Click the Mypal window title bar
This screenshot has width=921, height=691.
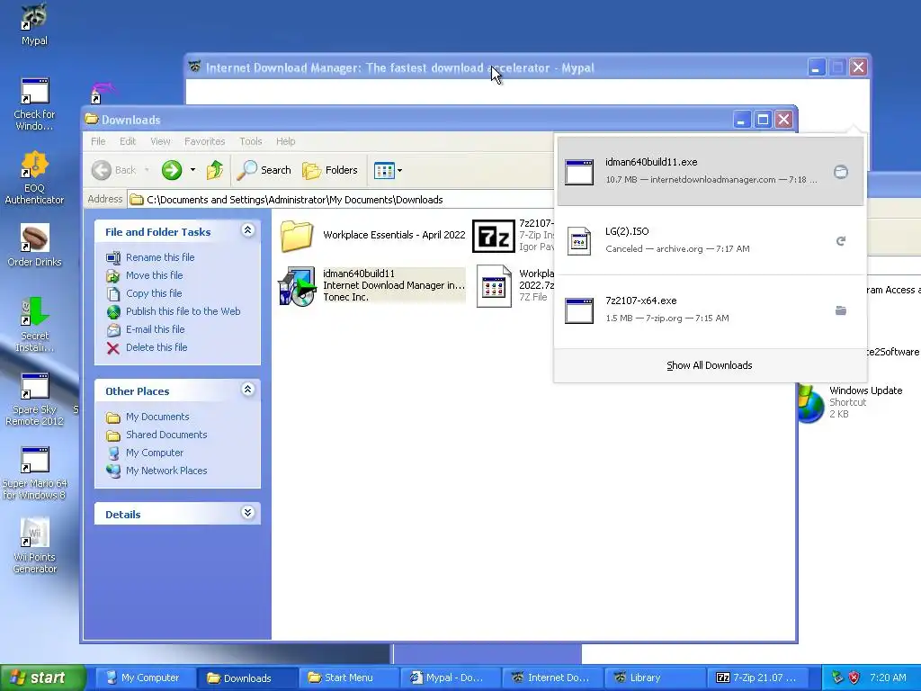[496, 67]
